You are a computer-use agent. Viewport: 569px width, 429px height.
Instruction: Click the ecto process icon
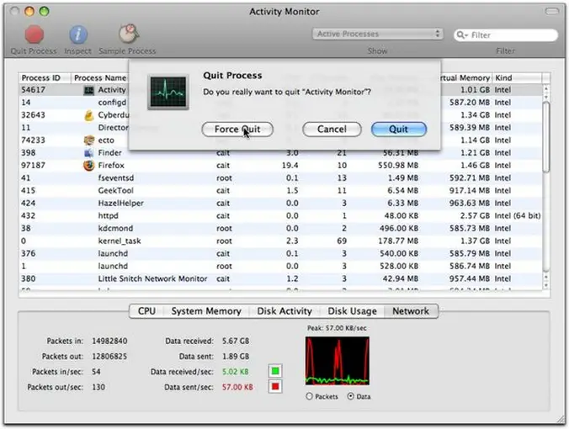89,140
